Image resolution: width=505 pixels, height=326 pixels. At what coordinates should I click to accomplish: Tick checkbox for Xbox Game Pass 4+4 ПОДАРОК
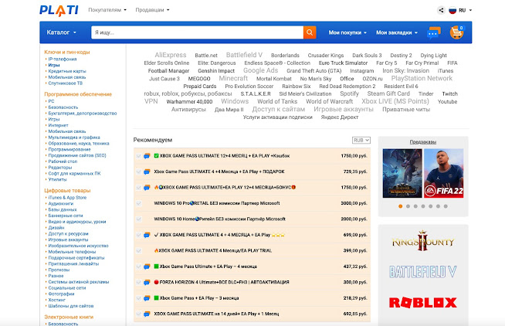click(138, 171)
